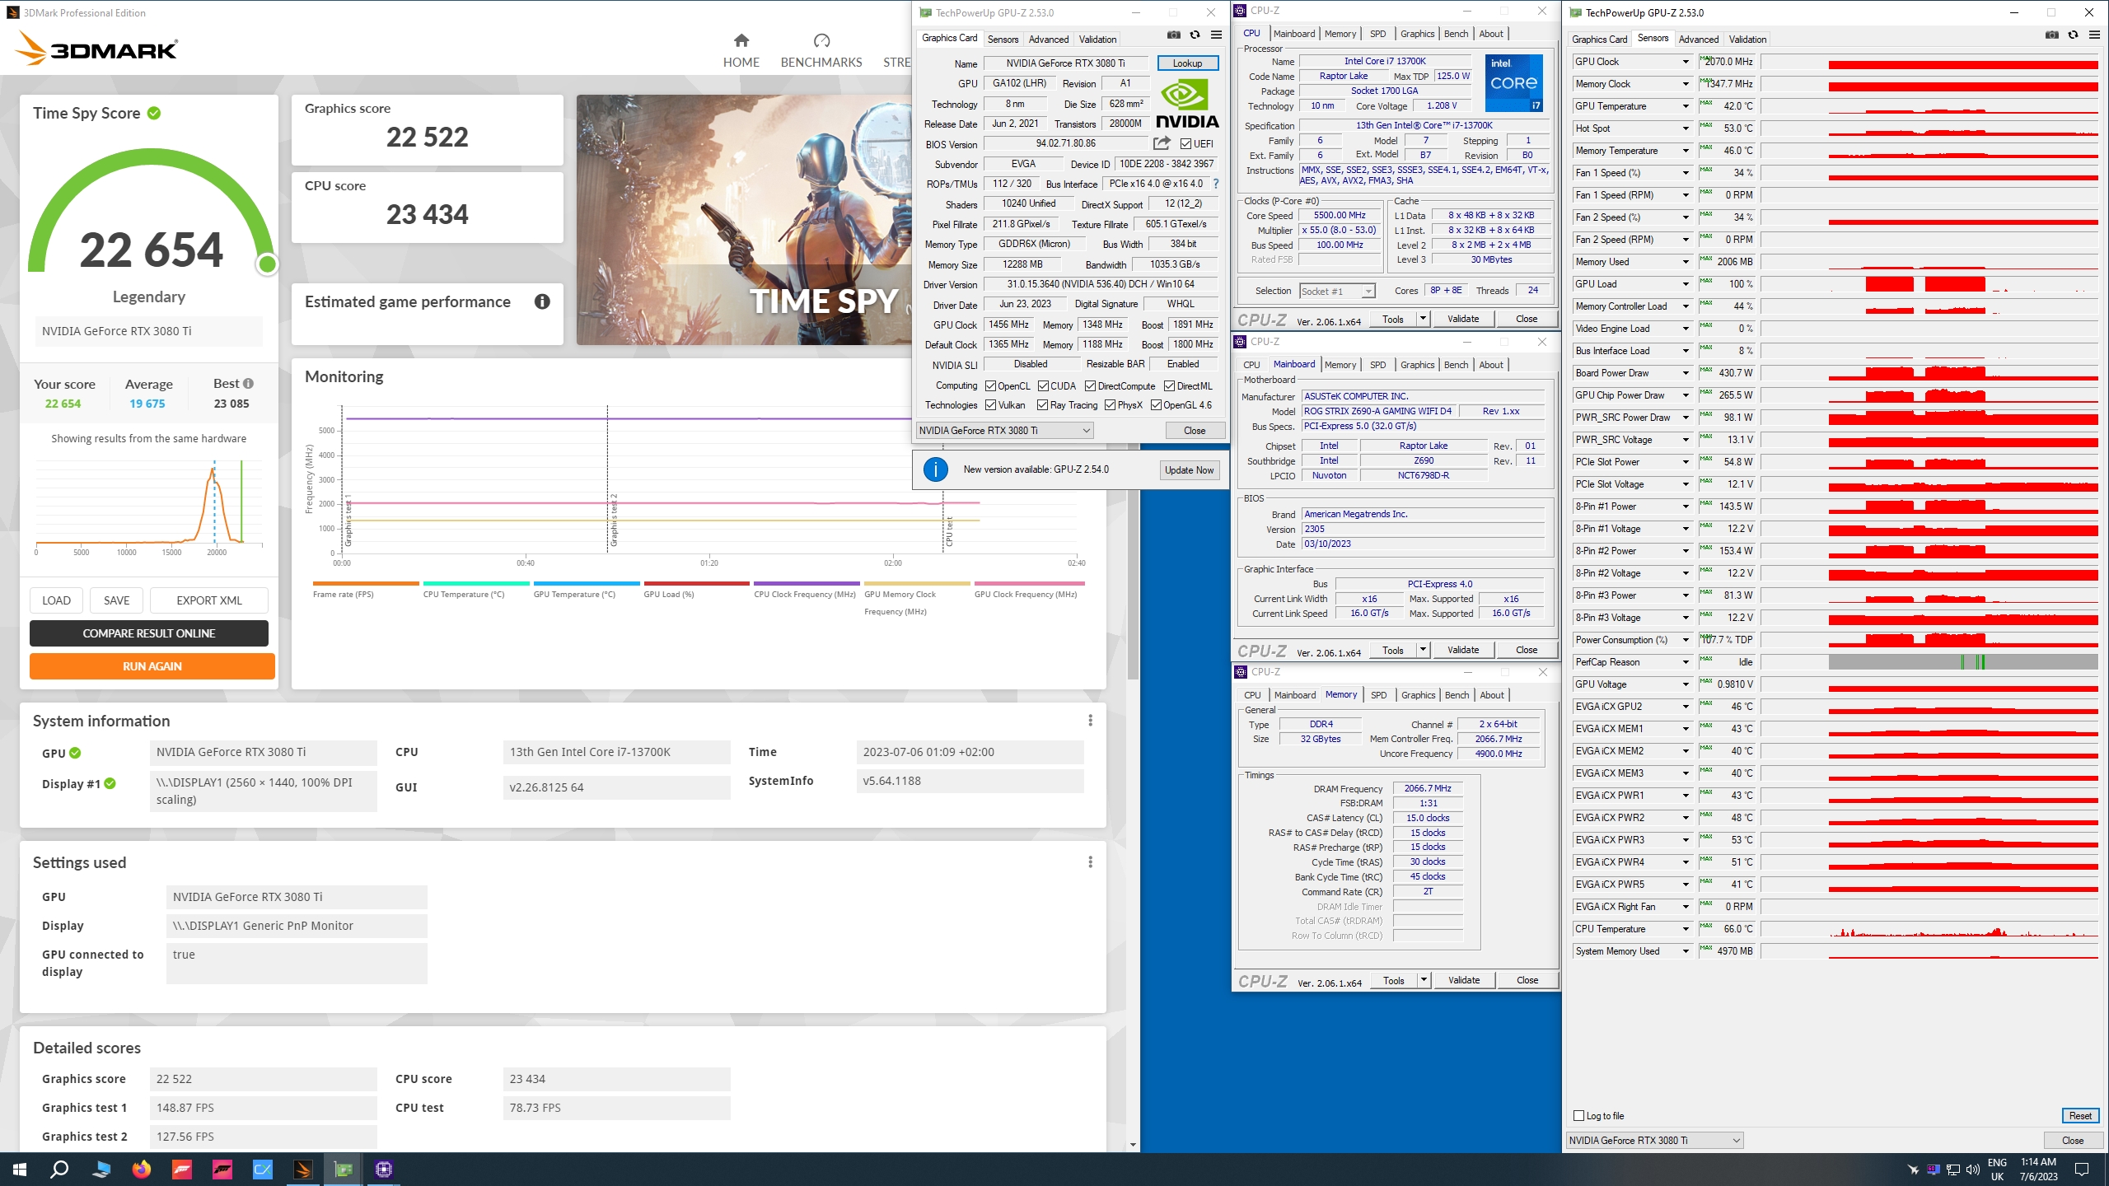
Task: Click Run Again in 3DMark
Action: (x=152, y=666)
